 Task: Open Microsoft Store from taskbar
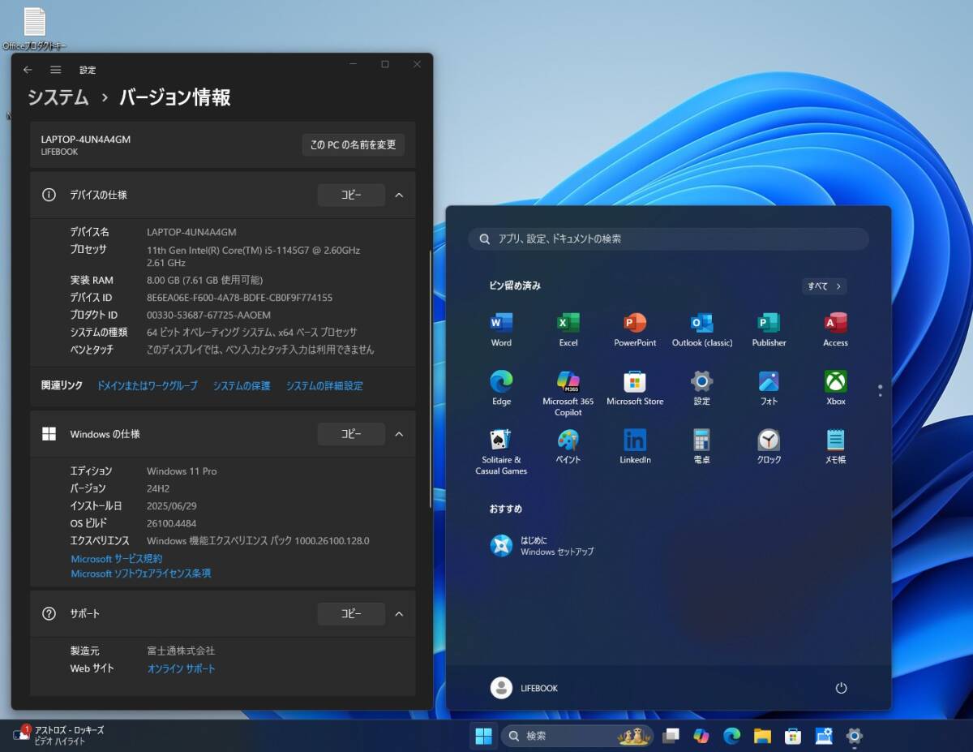coord(793,736)
